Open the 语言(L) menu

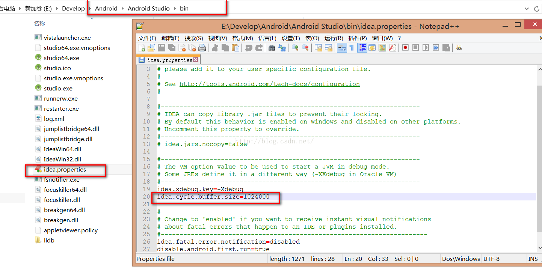click(x=267, y=38)
